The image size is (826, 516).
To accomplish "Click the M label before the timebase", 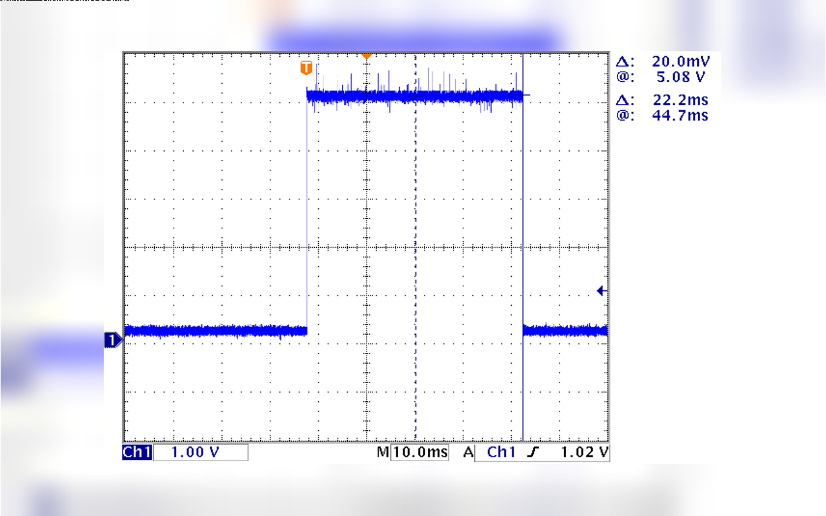I will point(383,452).
